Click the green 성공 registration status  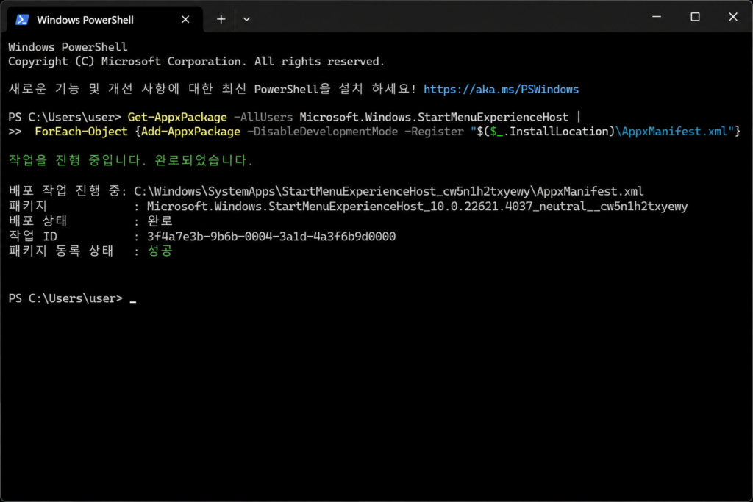160,251
